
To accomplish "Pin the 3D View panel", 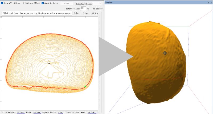I will (x=208, y=2).
